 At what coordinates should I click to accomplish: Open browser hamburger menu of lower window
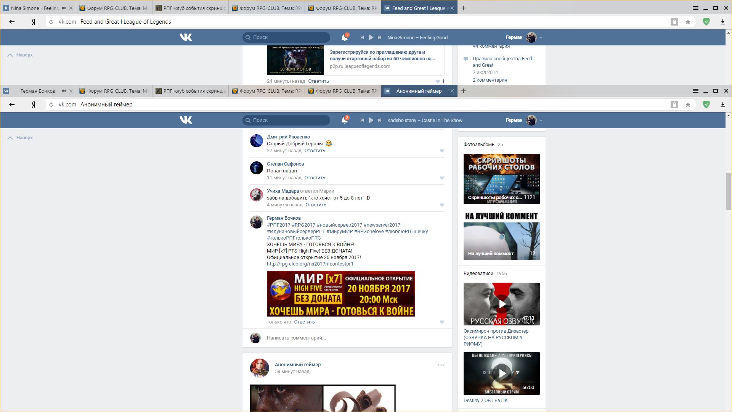(x=695, y=91)
